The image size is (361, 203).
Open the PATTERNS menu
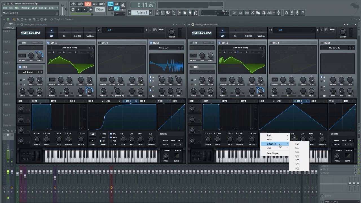(25, 8)
